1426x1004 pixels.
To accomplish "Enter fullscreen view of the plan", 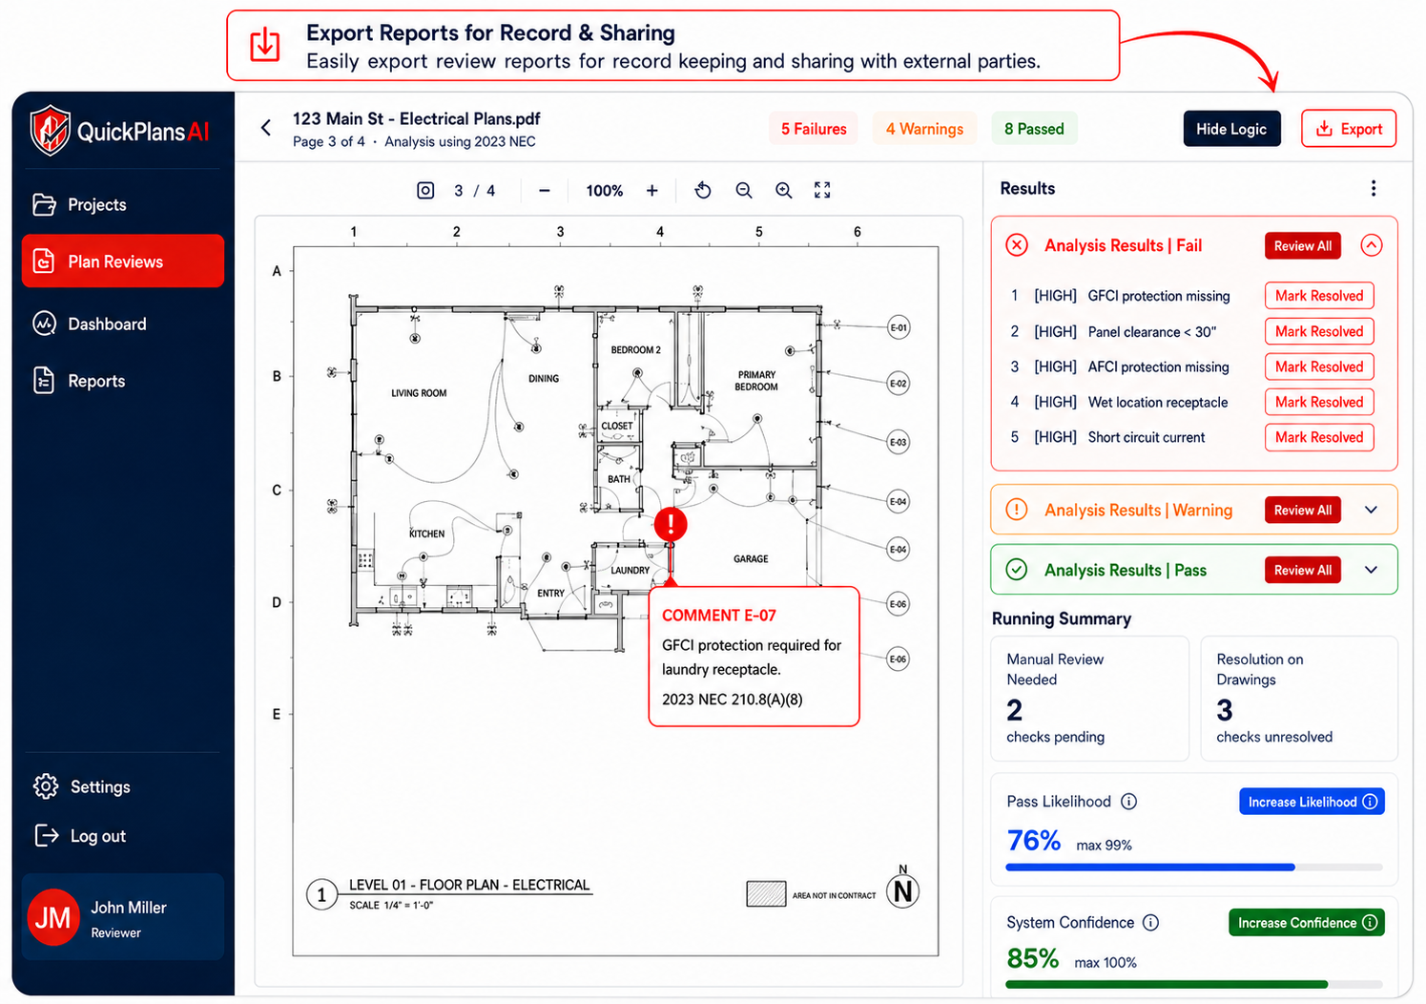I will 822,190.
